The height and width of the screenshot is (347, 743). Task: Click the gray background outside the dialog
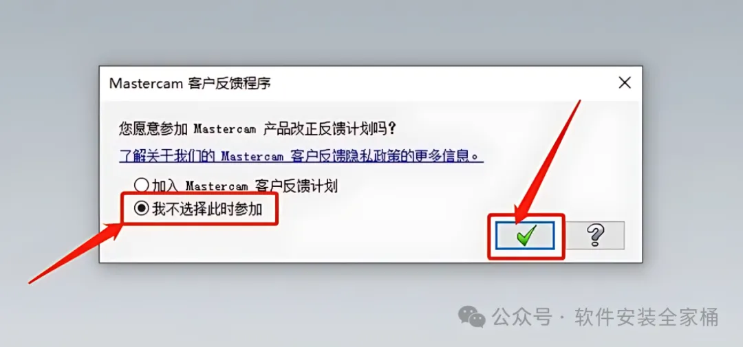tap(369, 33)
